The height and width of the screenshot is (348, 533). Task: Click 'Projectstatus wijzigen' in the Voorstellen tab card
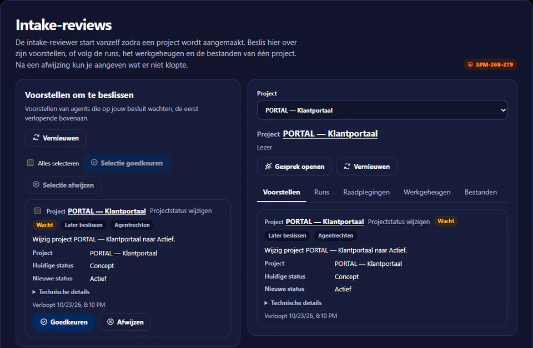coord(399,221)
